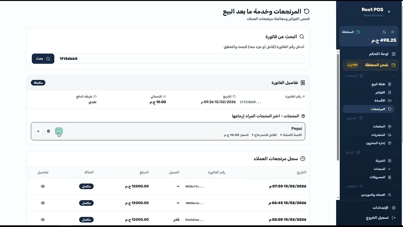Click the box icon beside المنتجات selection heading
The width and height of the screenshot is (403, 227).
(x=303, y=116)
